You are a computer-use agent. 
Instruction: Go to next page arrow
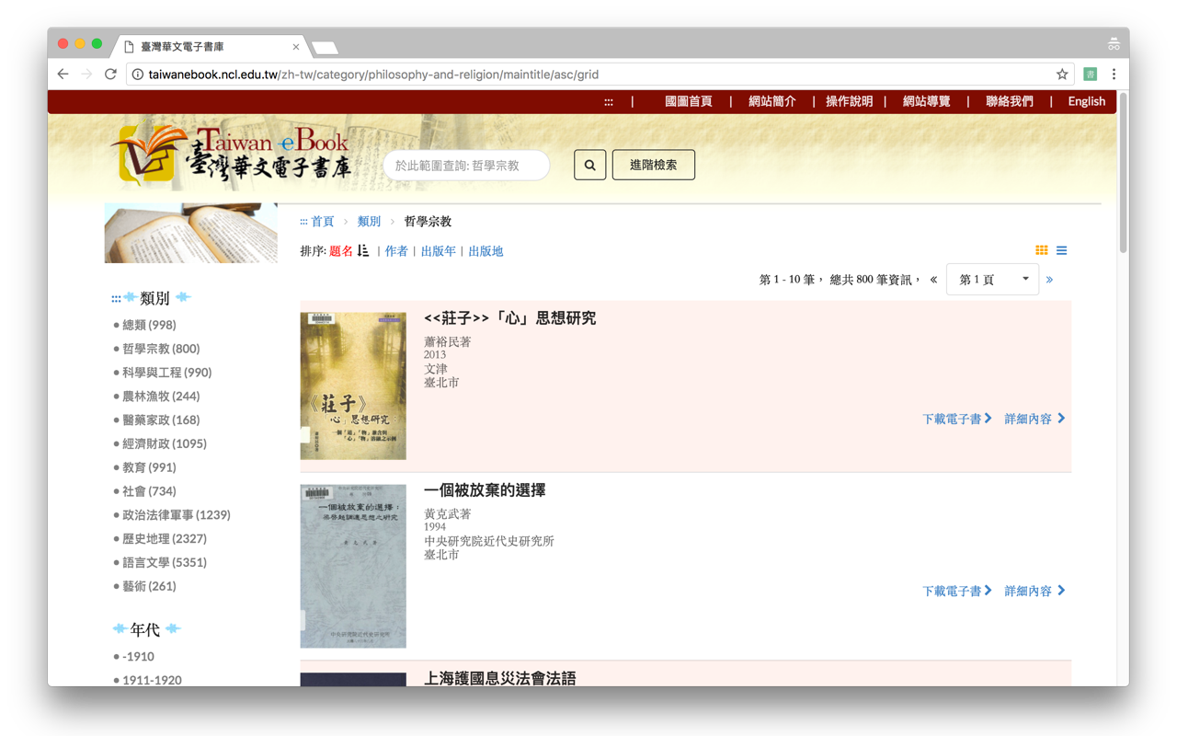(1049, 280)
